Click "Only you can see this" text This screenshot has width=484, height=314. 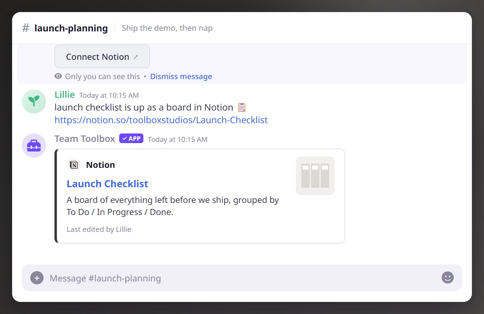[x=103, y=76]
